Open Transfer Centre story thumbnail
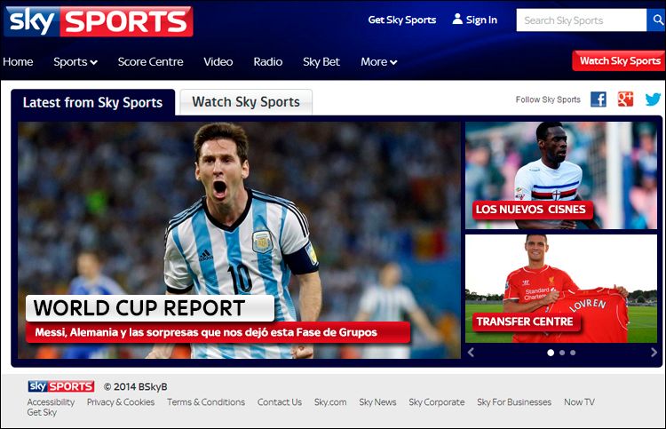 click(x=561, y=289)
